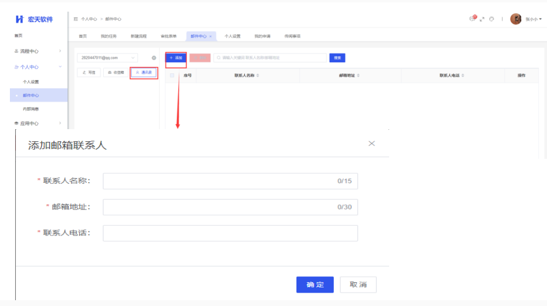Screen dimensions: 547x306
Task: Open the message notifications icon with badge
Action: [472, 19]
